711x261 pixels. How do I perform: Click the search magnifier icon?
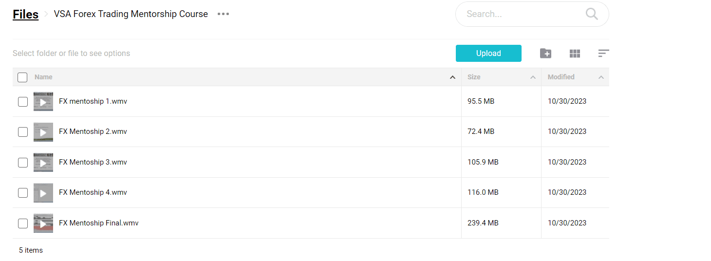coord(592,14)
